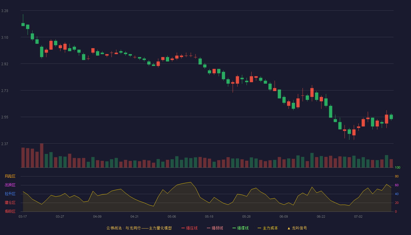The width and height of the screenshot is (411, 235).
Task: Click the magenta 60 indicator axis value
Action: [x=397, y=185]
